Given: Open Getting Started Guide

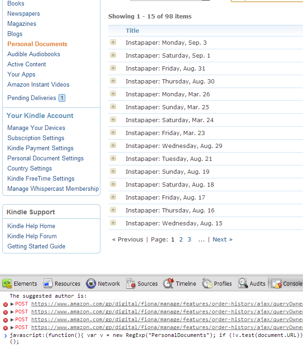Looking at the screenshot, I should pos(36,246).
